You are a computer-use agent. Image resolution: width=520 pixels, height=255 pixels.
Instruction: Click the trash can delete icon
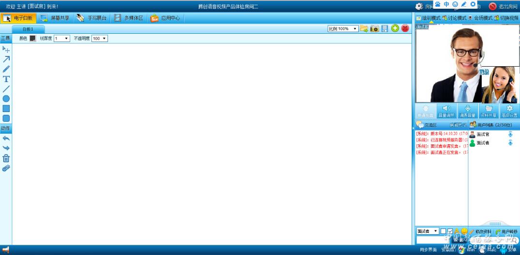pyautogui.click(x=6, y=158)
